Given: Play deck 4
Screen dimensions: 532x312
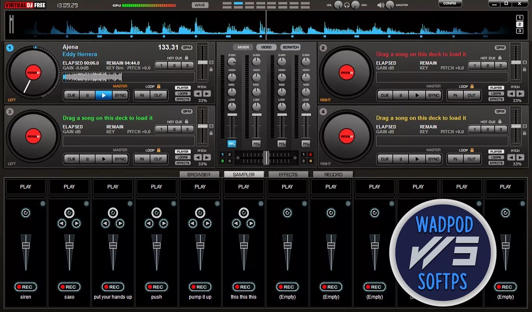Looking at the screenshot, I should (417, 159).
